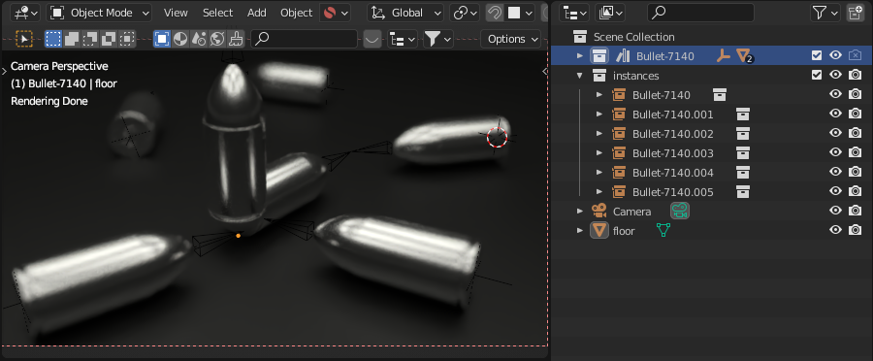The height and width of the screenshot is (361, 873).
Task: Select the Bullet-7140.003 instance
Action: click(673, 153)
